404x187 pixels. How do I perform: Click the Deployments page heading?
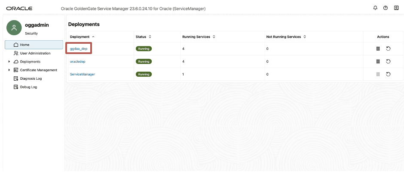pyautogui.click(x=84, y=24)
